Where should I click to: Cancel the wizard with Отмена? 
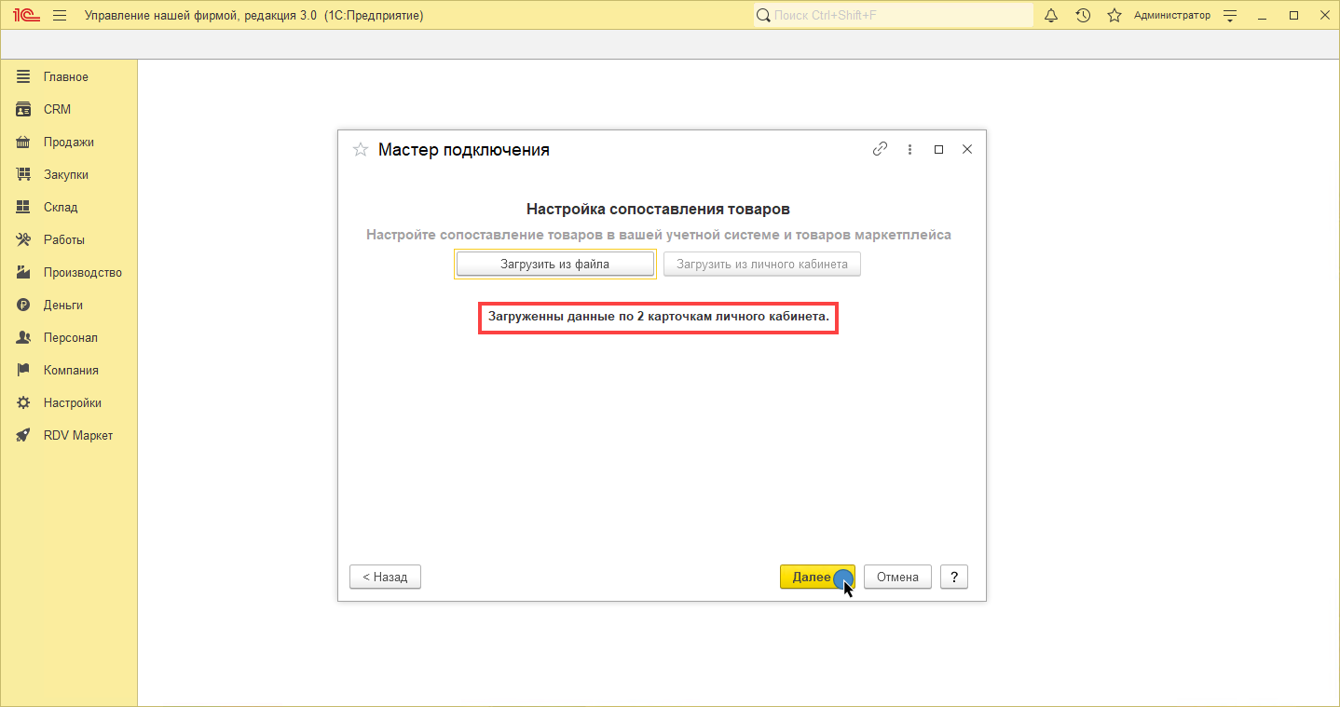pos(897,578)
